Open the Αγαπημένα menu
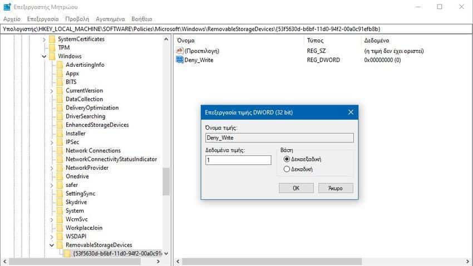Image resolution: width=473 pixels, height=266 pixels. coord(110,18)
